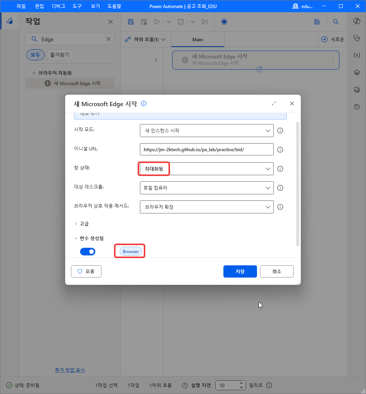Open the Images panel icon

click(x=357, y=90)
